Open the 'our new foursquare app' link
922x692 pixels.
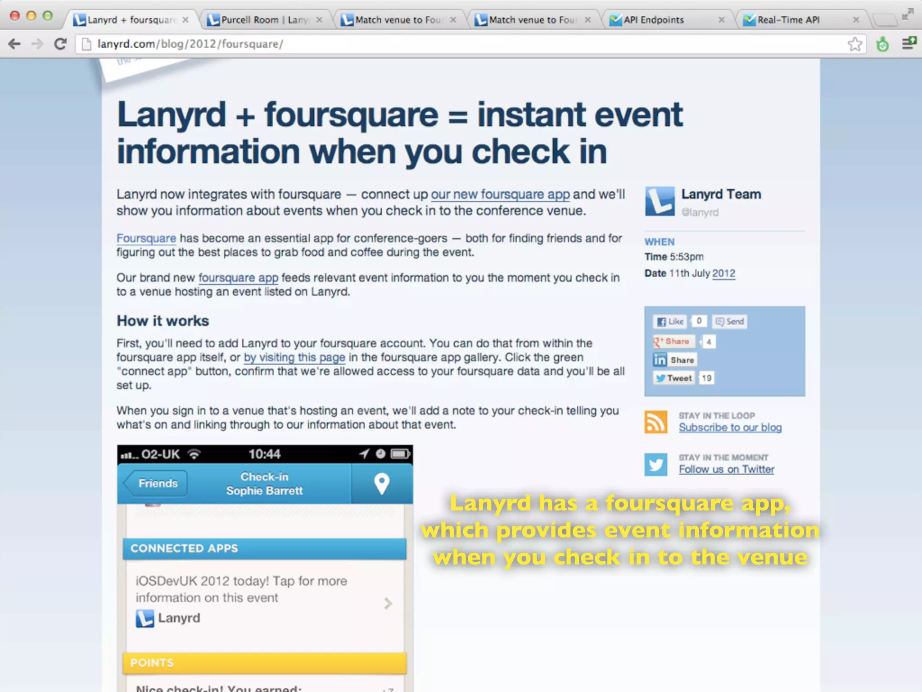click(500, 195)
